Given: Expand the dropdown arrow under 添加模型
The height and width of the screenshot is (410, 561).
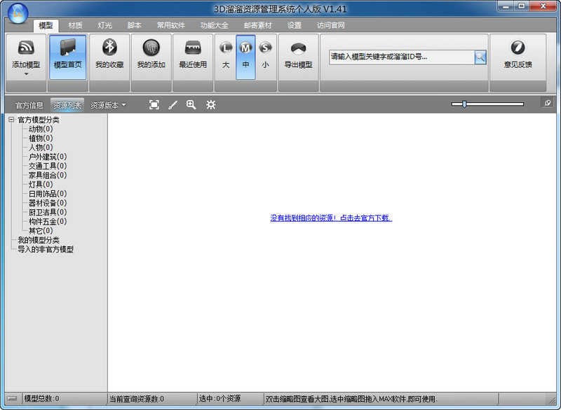Looking at the screenshot, I should coord(26,73).
